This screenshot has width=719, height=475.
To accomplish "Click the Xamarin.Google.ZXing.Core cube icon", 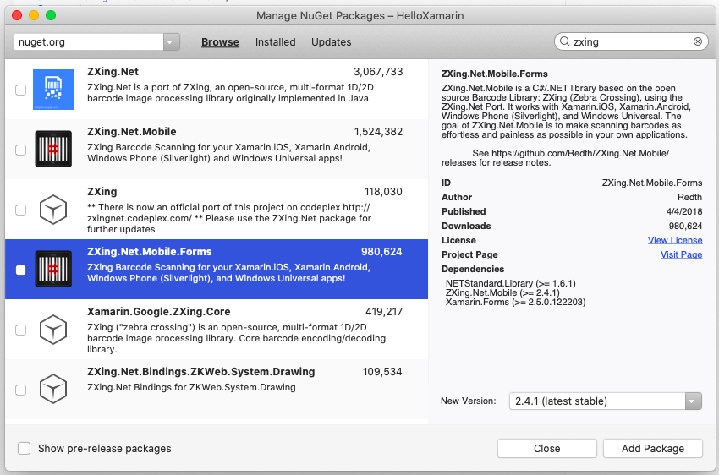I will (53, 330).
